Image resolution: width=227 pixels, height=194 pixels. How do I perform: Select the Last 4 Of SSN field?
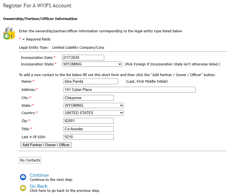pos(88,137)
